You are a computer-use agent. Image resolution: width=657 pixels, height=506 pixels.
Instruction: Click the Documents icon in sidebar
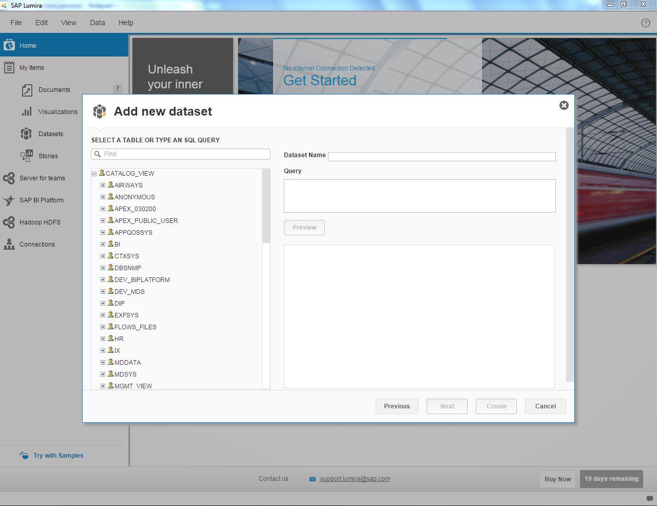(27, 90)
